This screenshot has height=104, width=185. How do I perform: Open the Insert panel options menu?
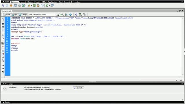182,2
